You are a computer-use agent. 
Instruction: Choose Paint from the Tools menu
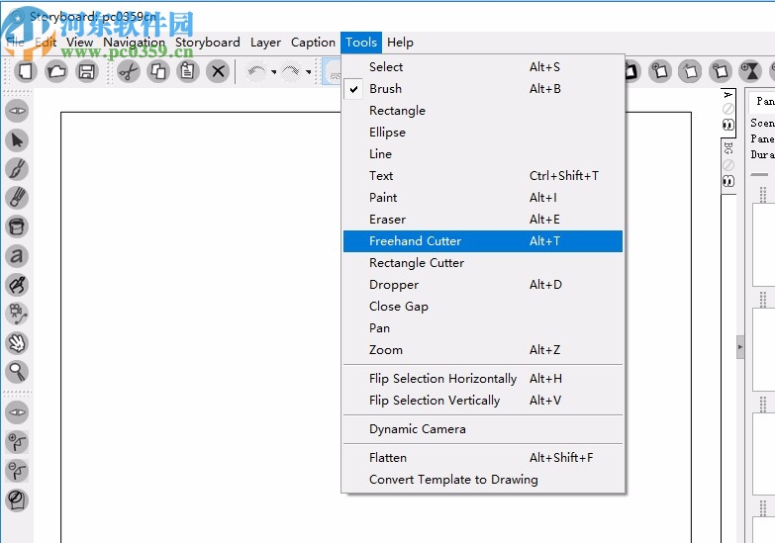(483, 197)
